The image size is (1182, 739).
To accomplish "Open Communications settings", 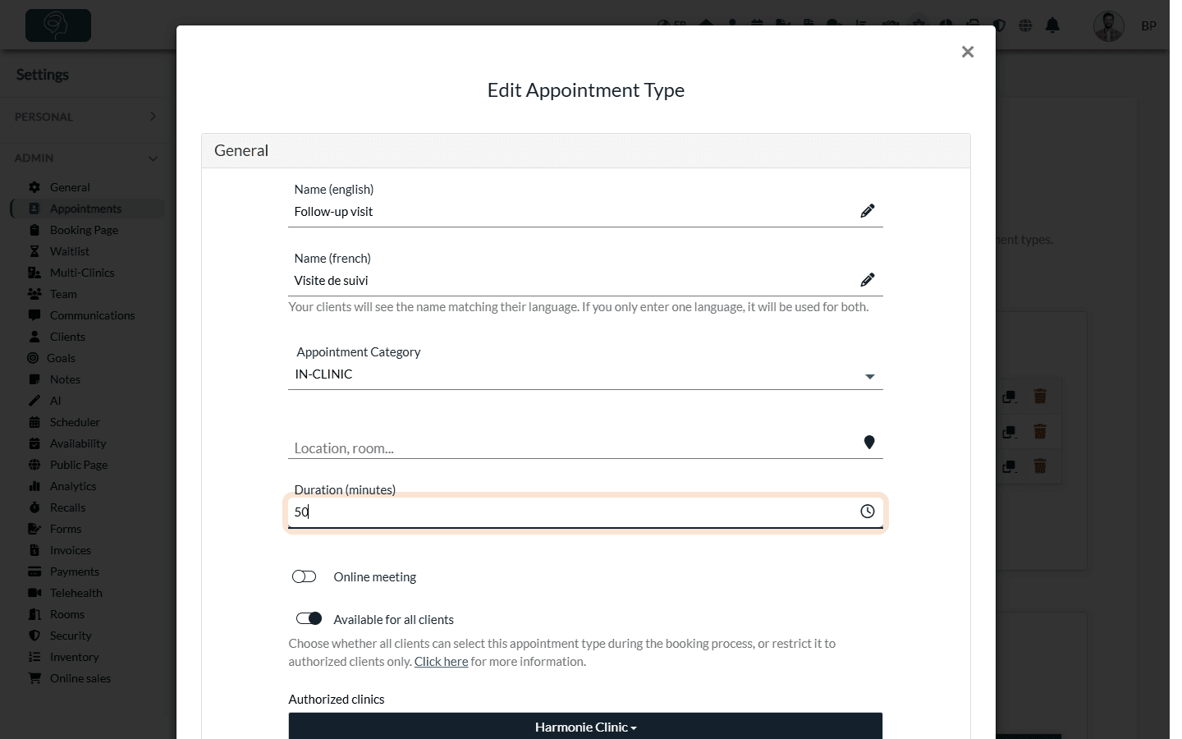I will (x=92, y=315).
